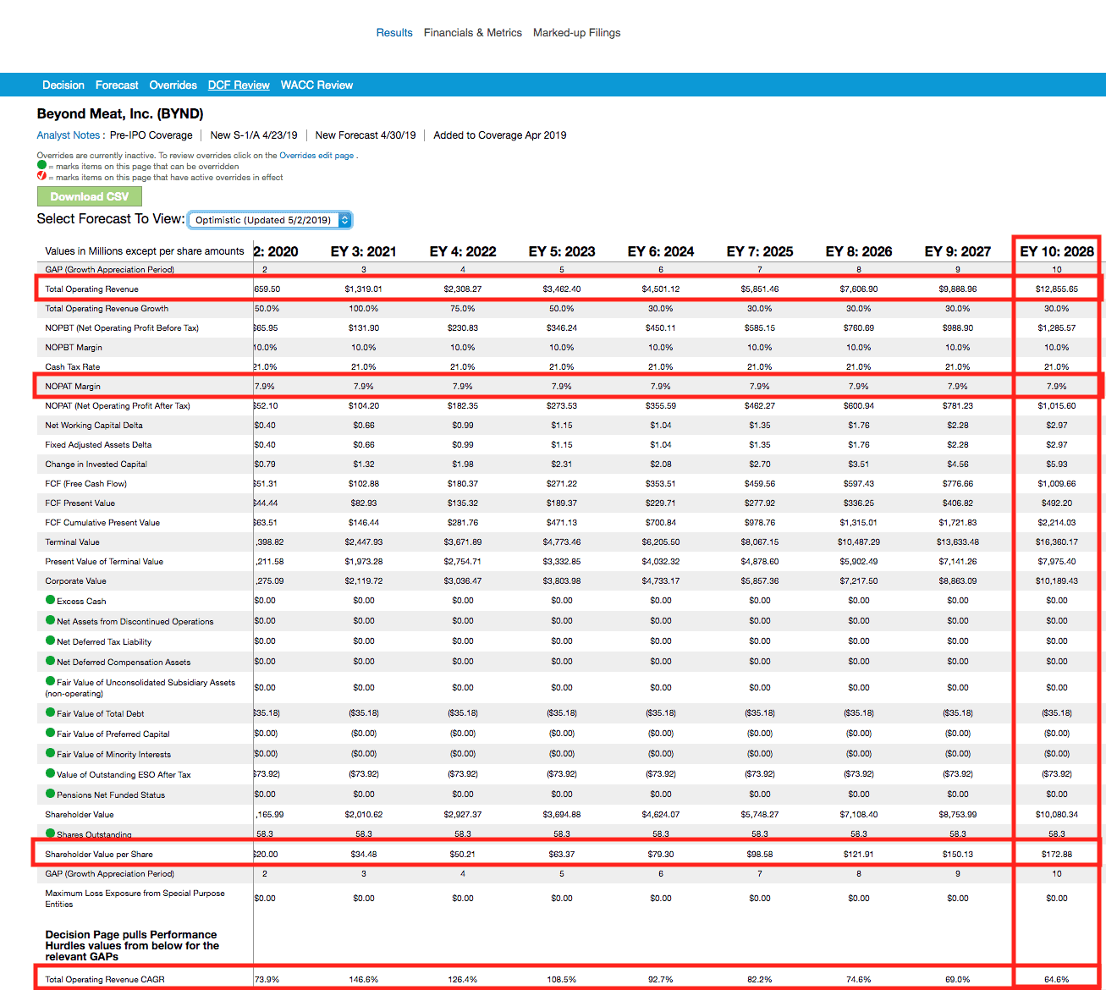Viewport: 1106px width, 990px height.
Task: Click the Corporate Value row label
Action: click(x=76, y=581)
